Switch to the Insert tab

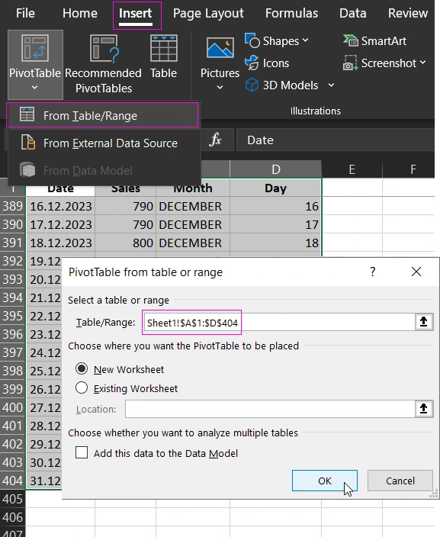135,14
